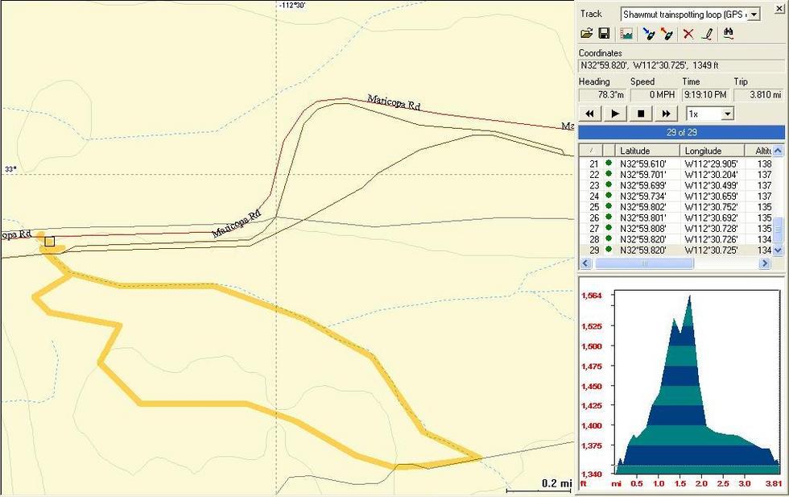Click the pencil edit track icon
Image resolution: width=789 pixels, height=497 pixels.
(x=707, y=34)
